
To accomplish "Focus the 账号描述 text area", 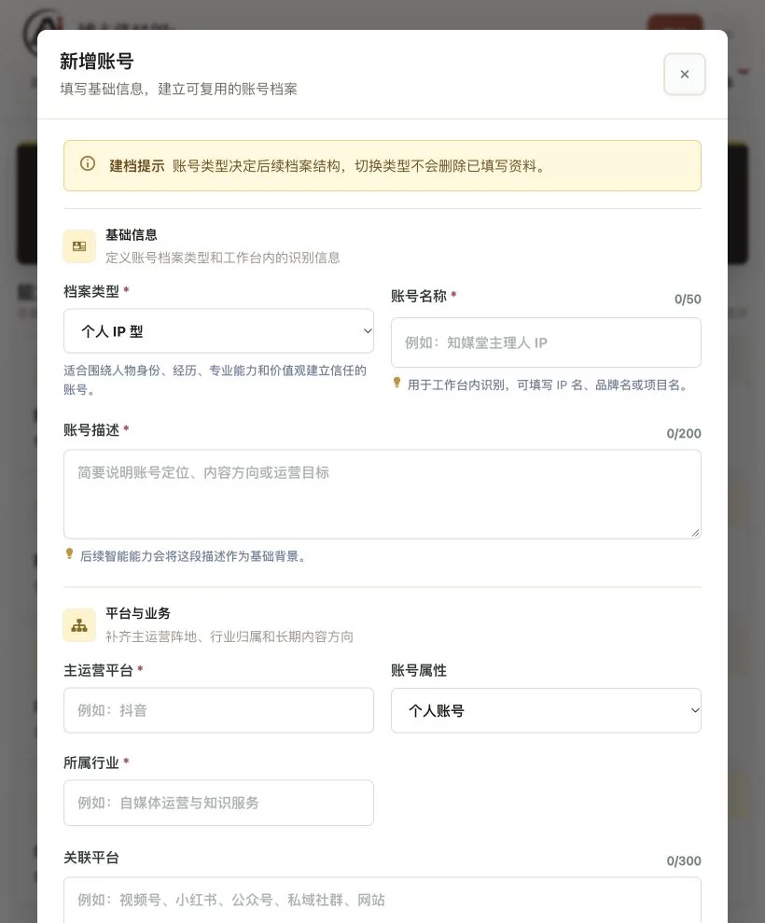I will pyautogui.click(x=382, y=495).
